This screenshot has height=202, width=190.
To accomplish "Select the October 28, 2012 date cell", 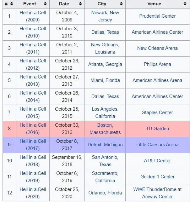I will tap(67, 64).
